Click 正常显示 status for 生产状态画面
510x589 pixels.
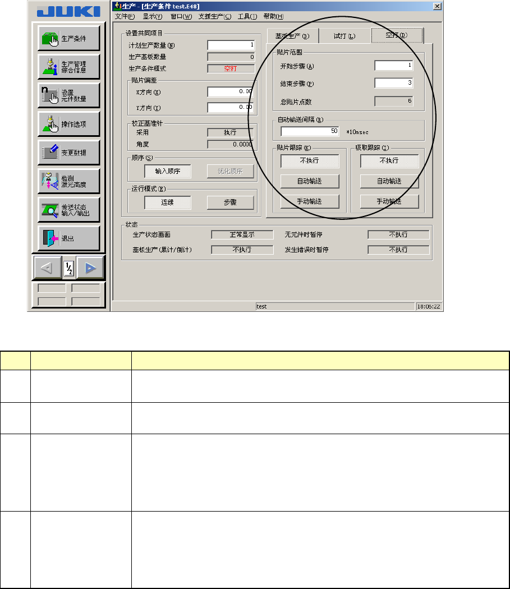tap(242, 235)
